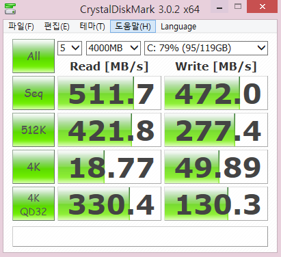Click the 512K read result 421.8
The height and width of the screenshot is (257, 281).
click(x=109, y=130)
